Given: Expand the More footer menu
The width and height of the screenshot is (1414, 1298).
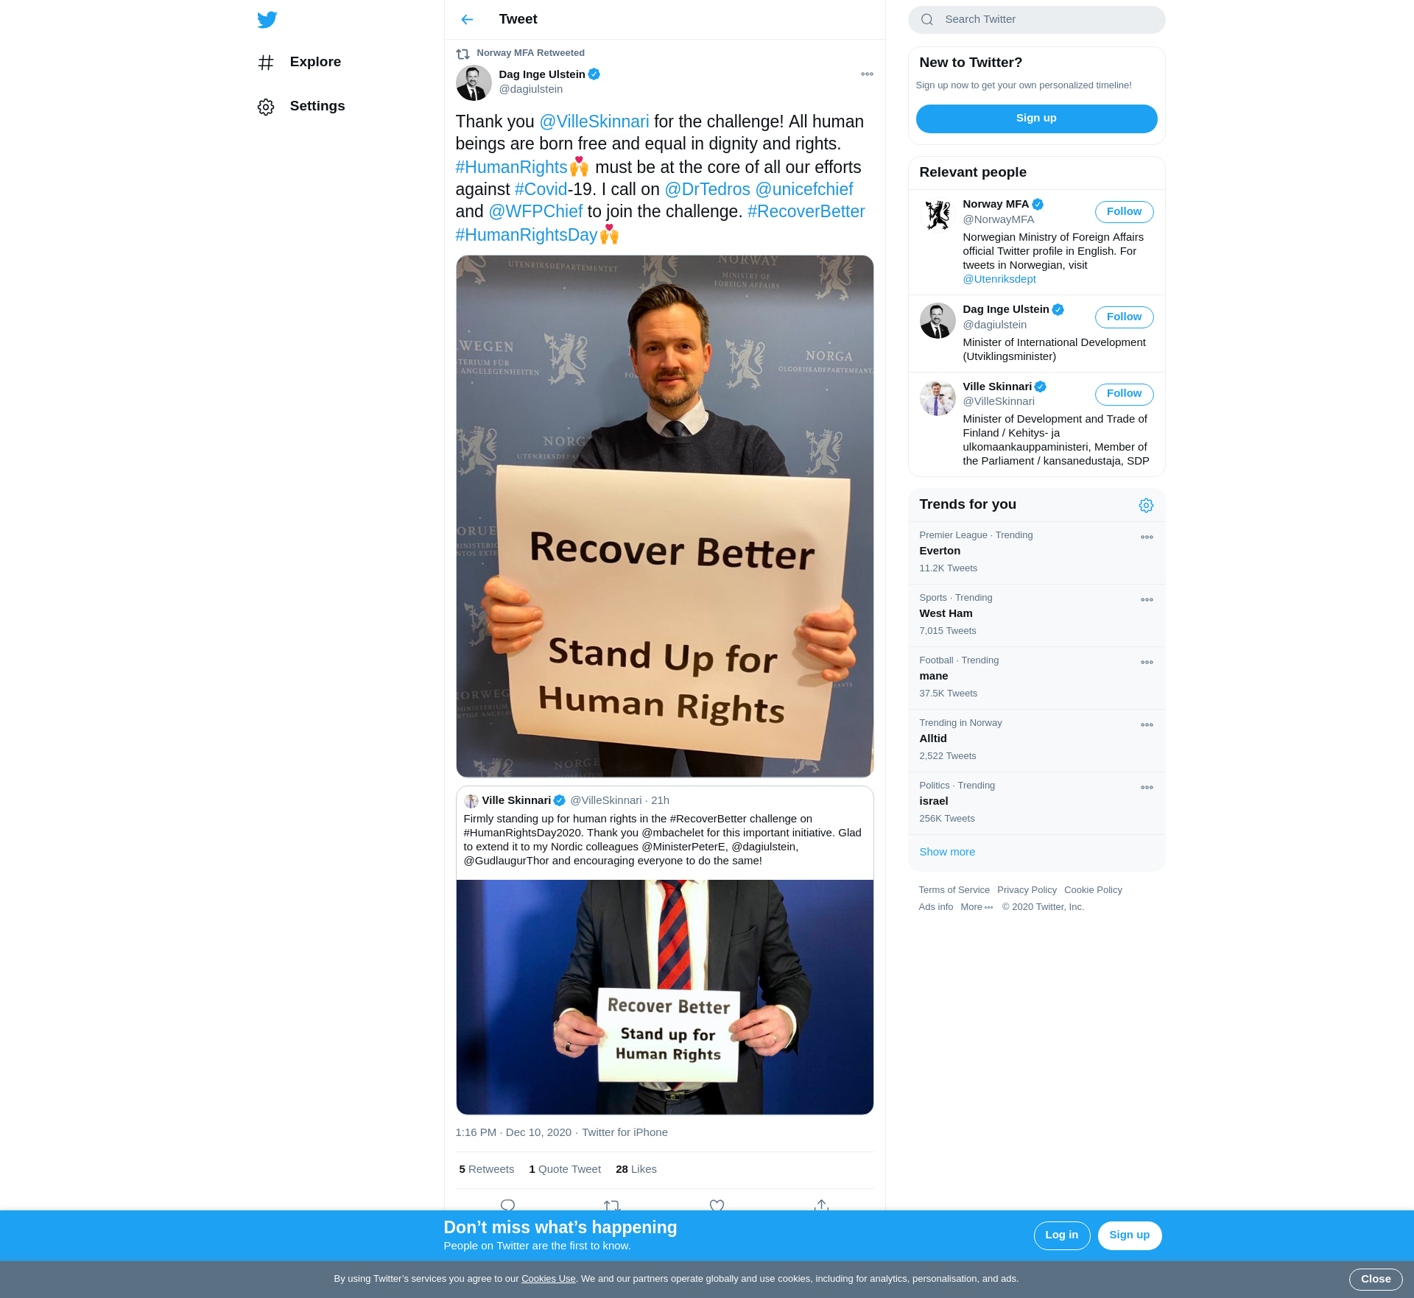Looking at the screenshot, I should (977, 907).
